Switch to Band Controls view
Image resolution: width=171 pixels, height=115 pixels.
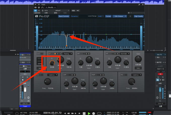point(64,16)
